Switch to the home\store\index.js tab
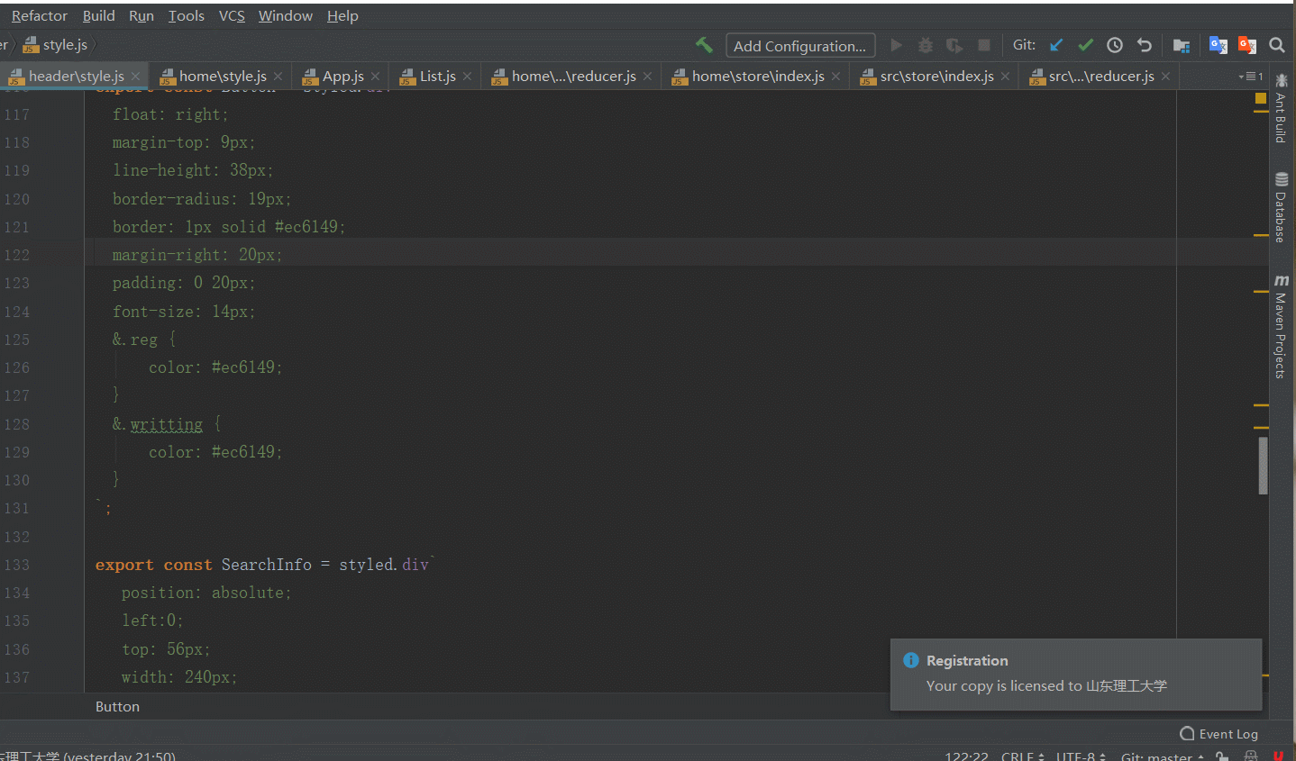This screenshot has width=1296, height=761. [x=757, y=77]
